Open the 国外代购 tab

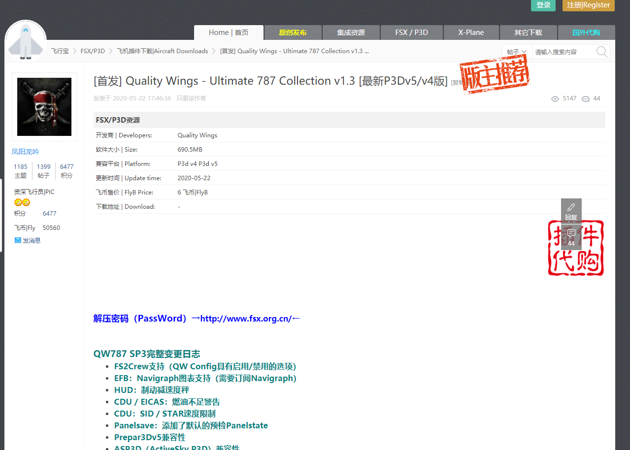pyautogui.click(x=586, y=32)
